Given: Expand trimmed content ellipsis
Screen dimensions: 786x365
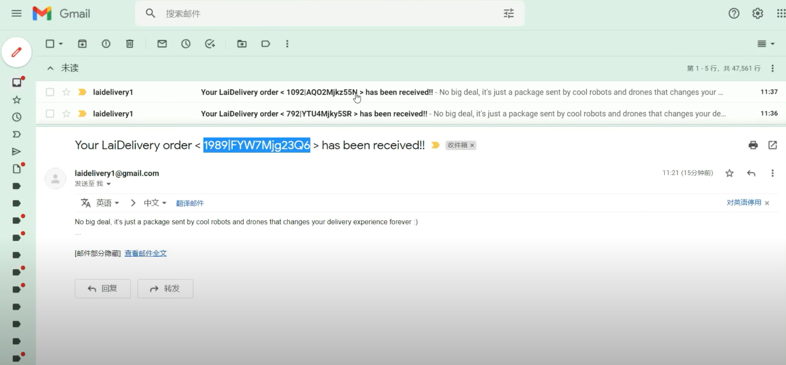Looking at the screenshot, I should (x=78, y=234).
